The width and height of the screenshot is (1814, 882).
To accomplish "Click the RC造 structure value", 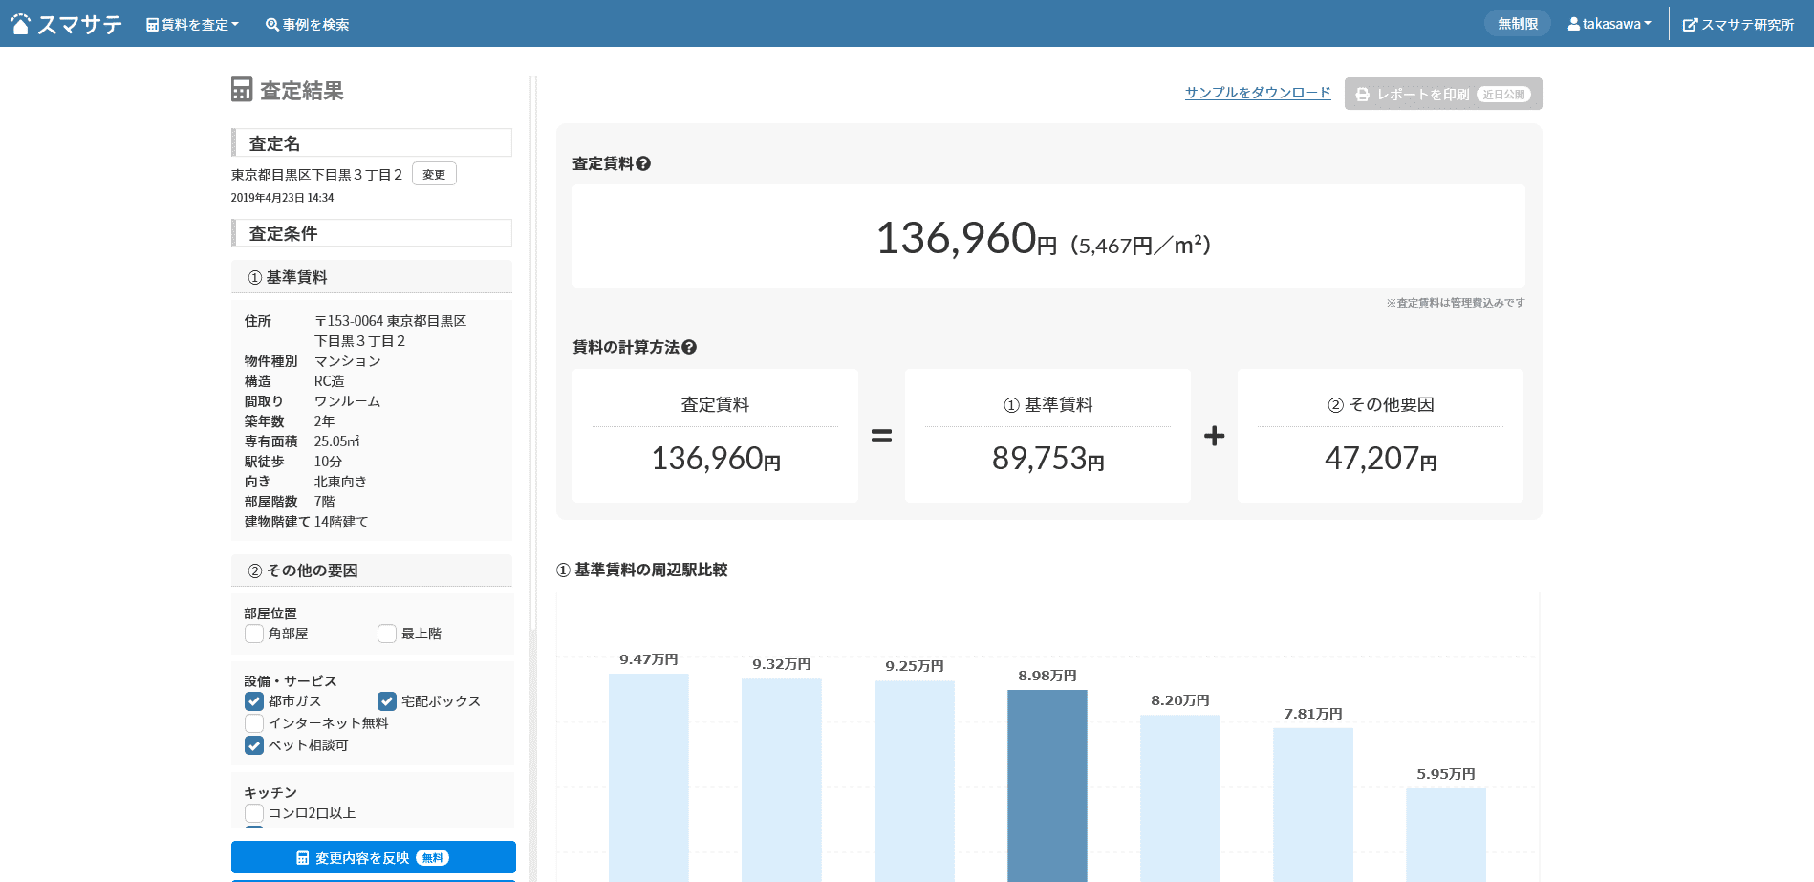I will coord(330,381).
